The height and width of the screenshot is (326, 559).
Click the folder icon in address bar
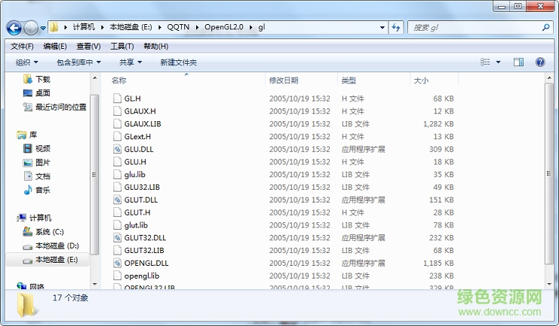click(x=54, y=27)
